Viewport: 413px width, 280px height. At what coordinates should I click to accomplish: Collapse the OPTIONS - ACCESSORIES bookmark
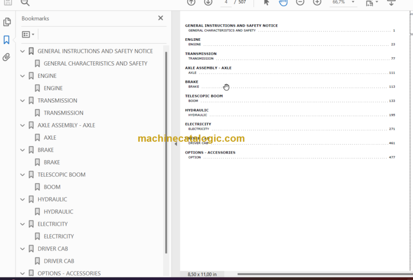point(23,274)
